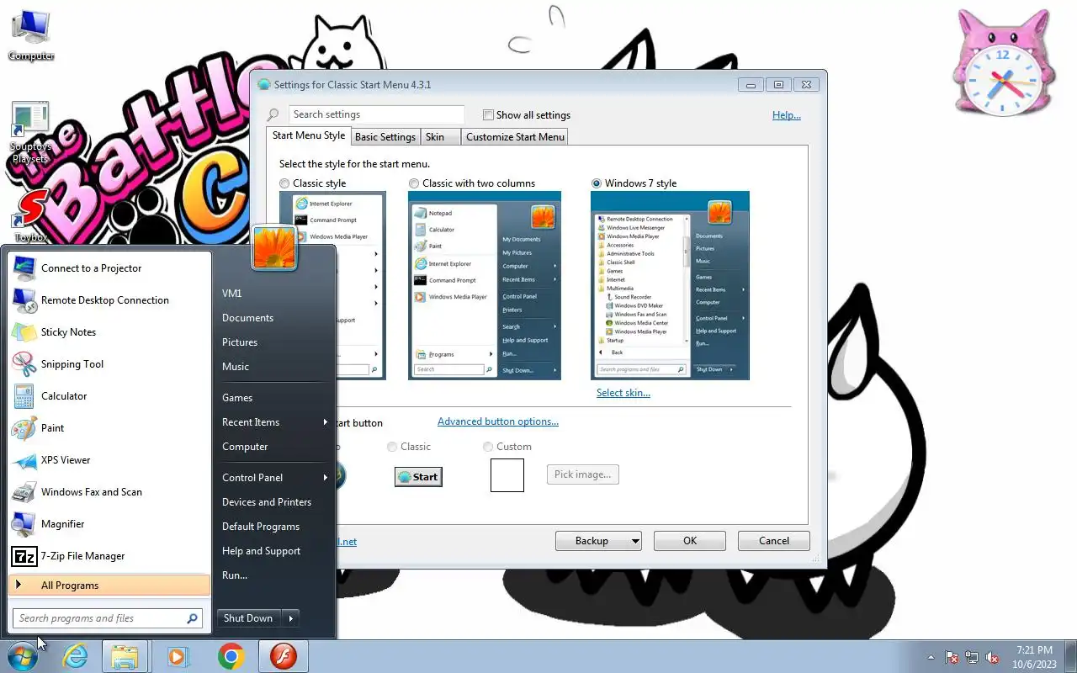The height and width of the screenshot is (673, 1077).
Task: Click the Run... menu item
Action: coord(235,575)
